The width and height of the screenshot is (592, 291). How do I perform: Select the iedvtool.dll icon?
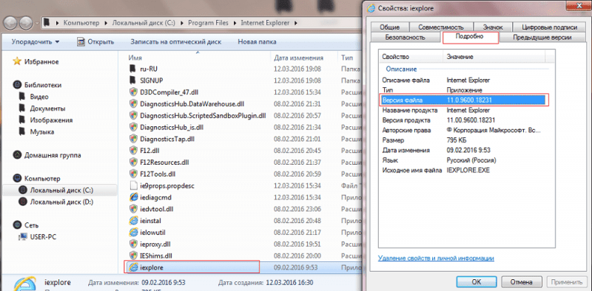coord(133,209)
